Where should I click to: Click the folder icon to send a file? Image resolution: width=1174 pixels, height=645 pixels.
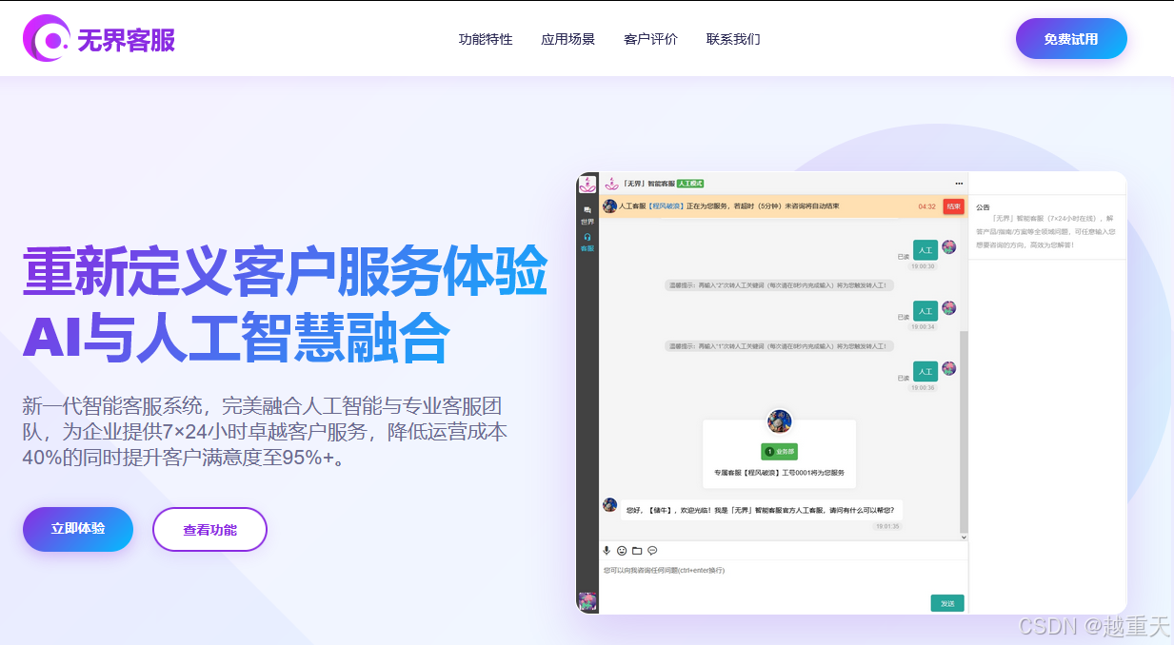click(x=637, y=551)
